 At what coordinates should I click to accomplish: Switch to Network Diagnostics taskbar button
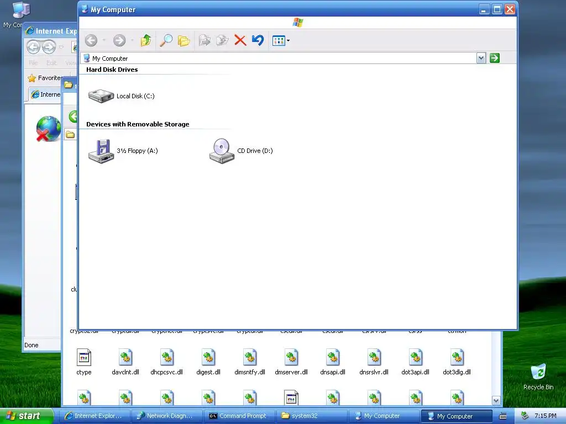tap(166, 416)
